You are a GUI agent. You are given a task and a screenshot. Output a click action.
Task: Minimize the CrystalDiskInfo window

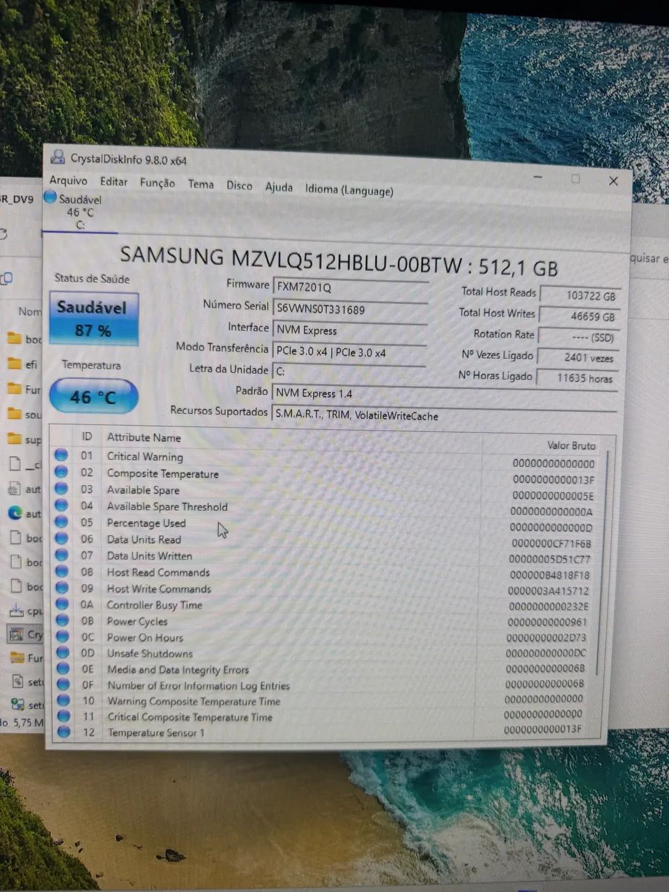tap(539, 178)
